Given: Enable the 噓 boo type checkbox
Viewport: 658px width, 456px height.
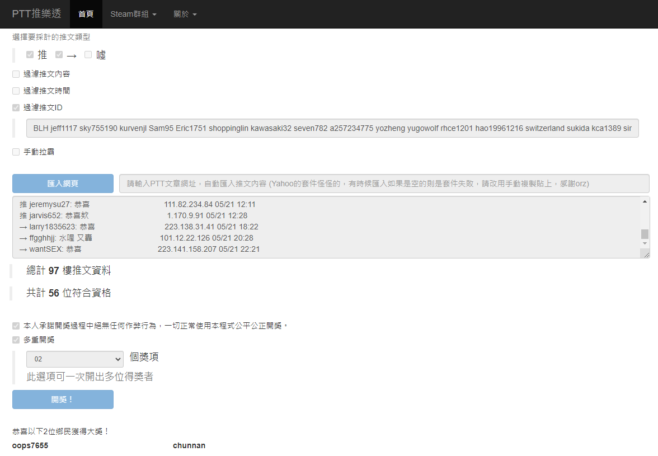Looking at the screenshot, I should pyautogui.click(x=88, y=54).
